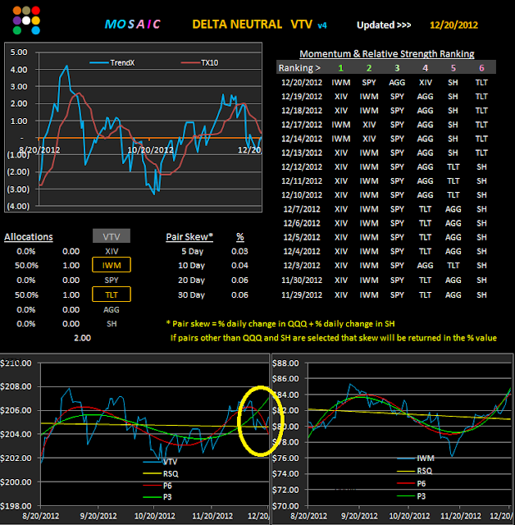Click the green dot in the logo
The image size is (515, 525).
(17, 30)
